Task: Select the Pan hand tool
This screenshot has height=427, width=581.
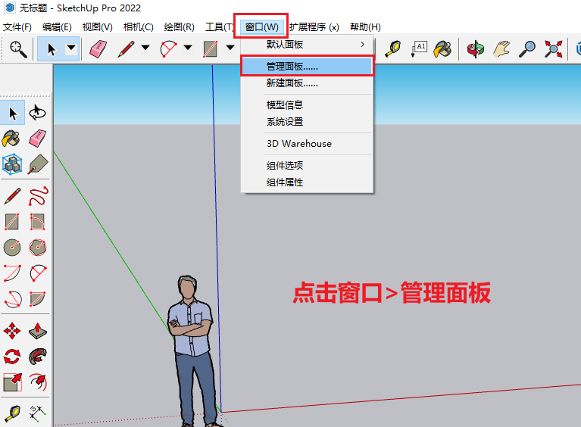Action: click(501, 49)
